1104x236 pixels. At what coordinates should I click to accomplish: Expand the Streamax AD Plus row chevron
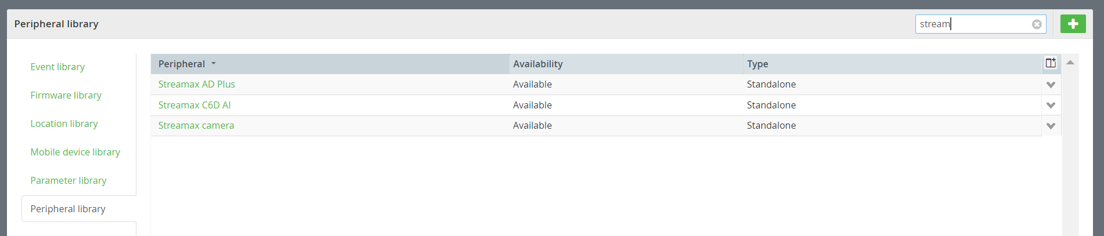pos(1051,85)
